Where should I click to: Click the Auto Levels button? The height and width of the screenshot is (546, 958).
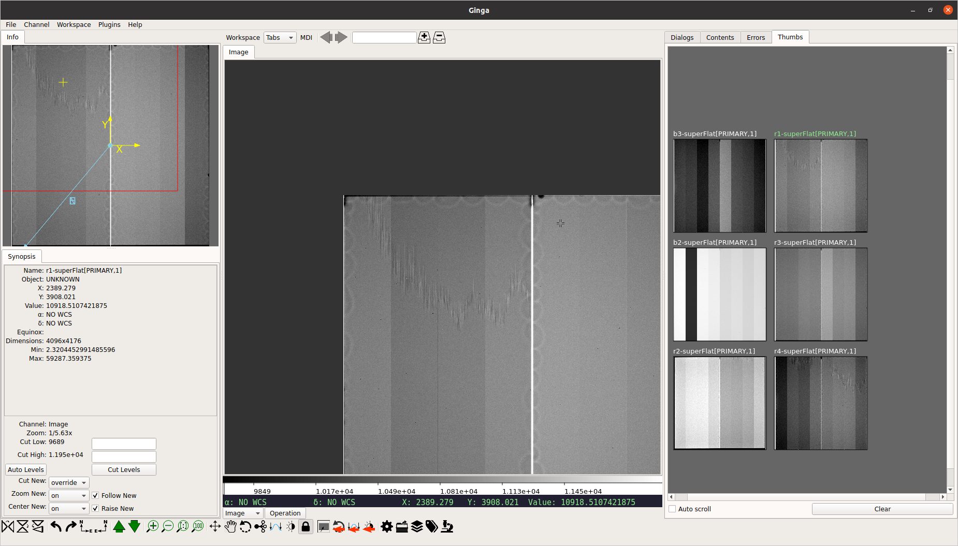(x=26, y=470)
